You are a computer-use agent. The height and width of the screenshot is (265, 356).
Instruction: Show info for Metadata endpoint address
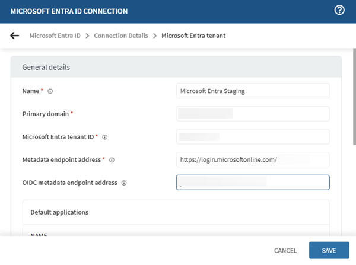[112, 160]
